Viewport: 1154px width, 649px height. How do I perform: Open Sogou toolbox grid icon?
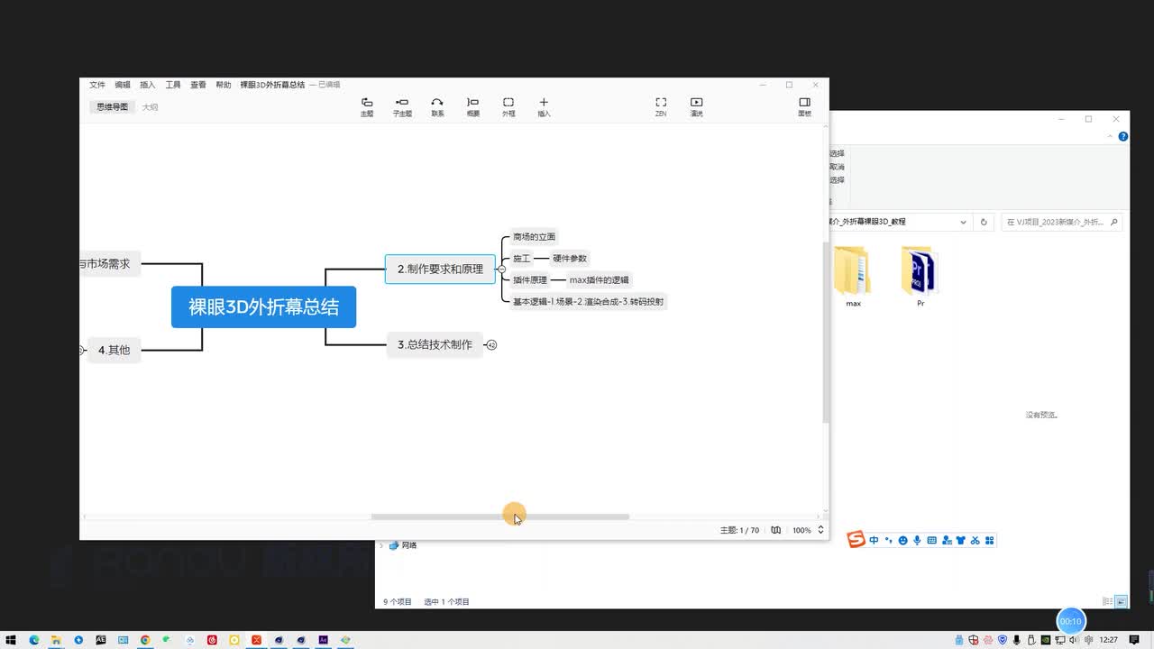click(x=989, y=541)
